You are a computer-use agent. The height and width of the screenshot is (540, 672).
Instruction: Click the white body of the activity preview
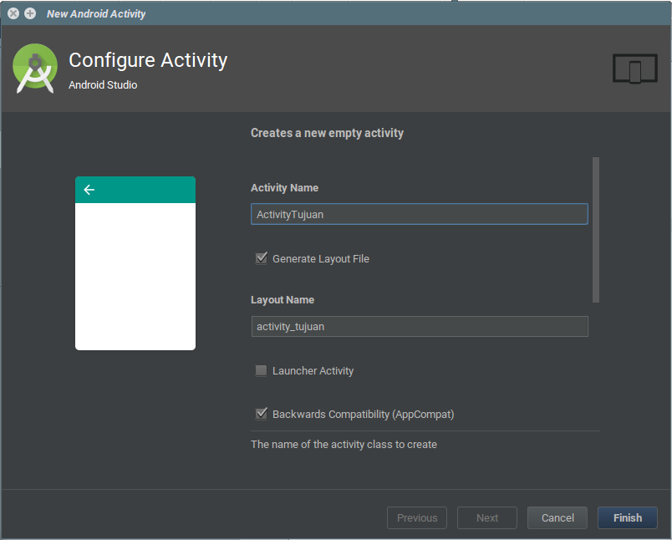135,276
